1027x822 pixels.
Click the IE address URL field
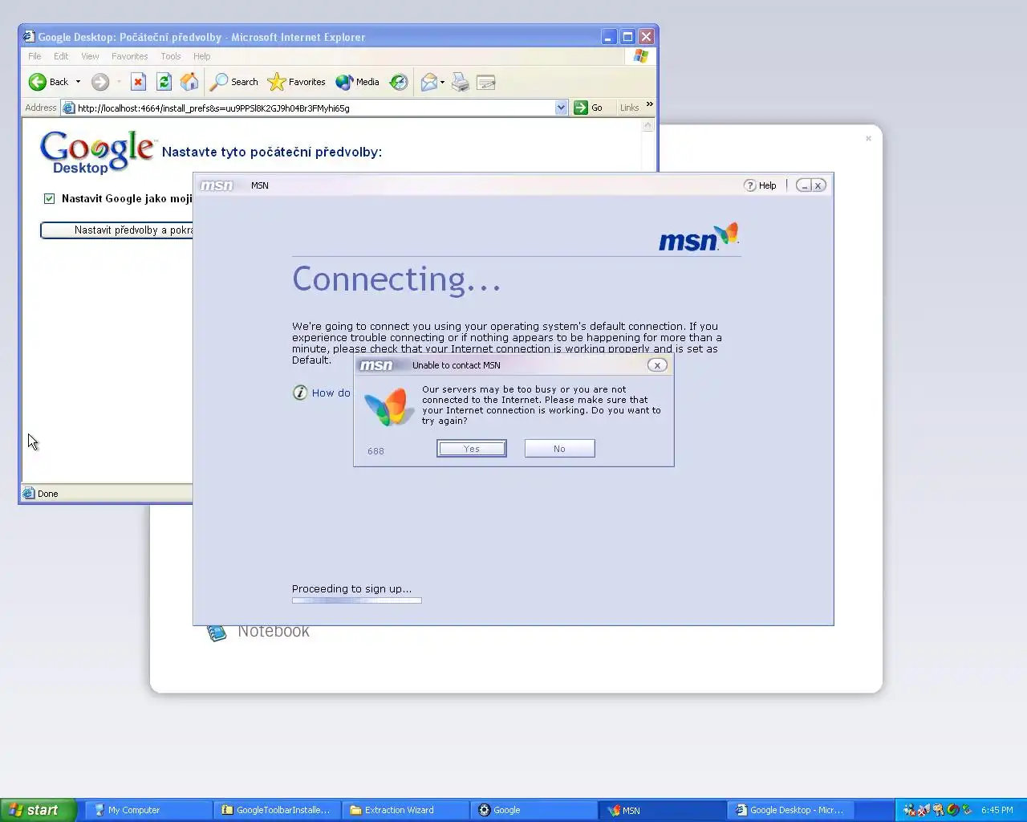click(x=315, y=108)
